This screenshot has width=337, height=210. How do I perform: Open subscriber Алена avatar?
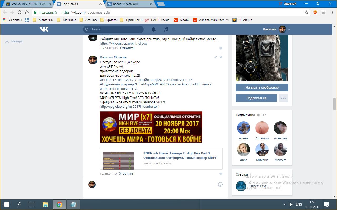(244, 128)
